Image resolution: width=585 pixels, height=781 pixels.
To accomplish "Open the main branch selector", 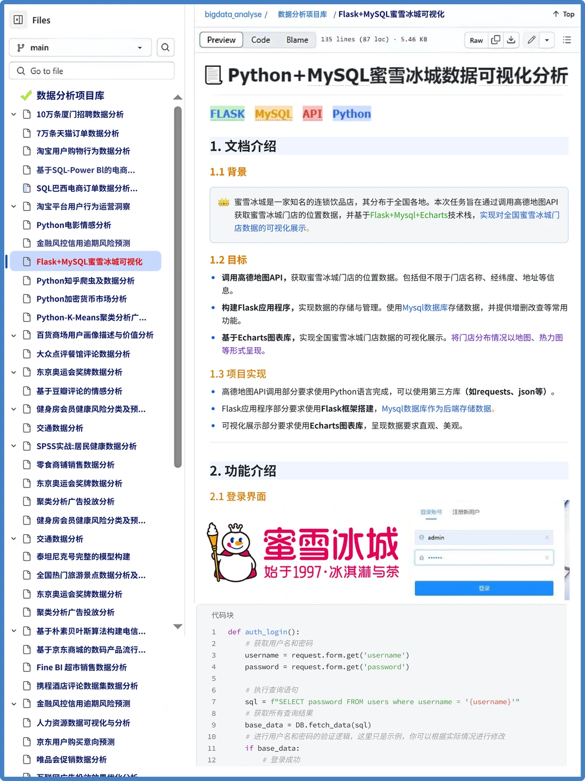I will 81,48.
